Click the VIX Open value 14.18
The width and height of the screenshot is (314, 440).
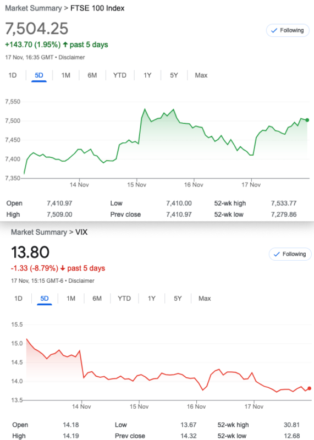pyautogui.click(x=71, y=425)
